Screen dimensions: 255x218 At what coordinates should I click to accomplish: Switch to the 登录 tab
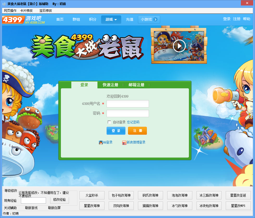(x=84, y=85)
